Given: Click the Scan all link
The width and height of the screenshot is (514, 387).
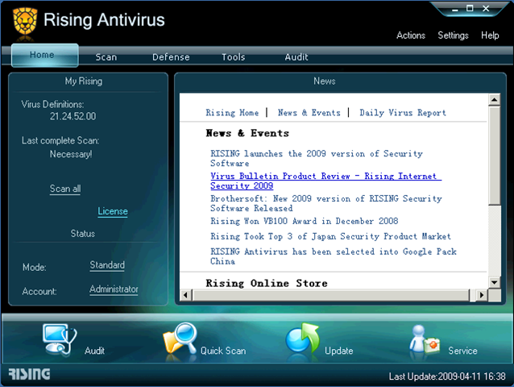Looking at the screenshot, I should pyautogui.click(x=65, y=189).
